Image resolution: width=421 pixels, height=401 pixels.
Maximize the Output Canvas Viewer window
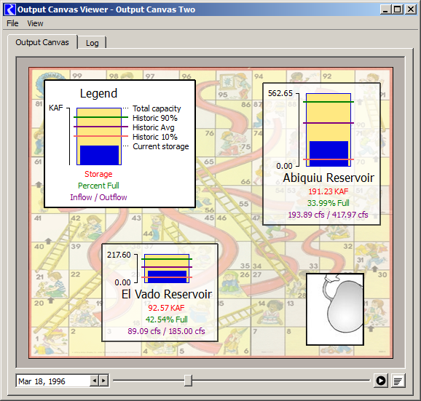click(x=398, y=9)
